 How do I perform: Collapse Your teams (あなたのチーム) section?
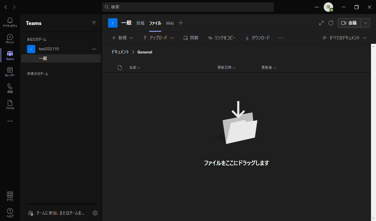point(37,39)
